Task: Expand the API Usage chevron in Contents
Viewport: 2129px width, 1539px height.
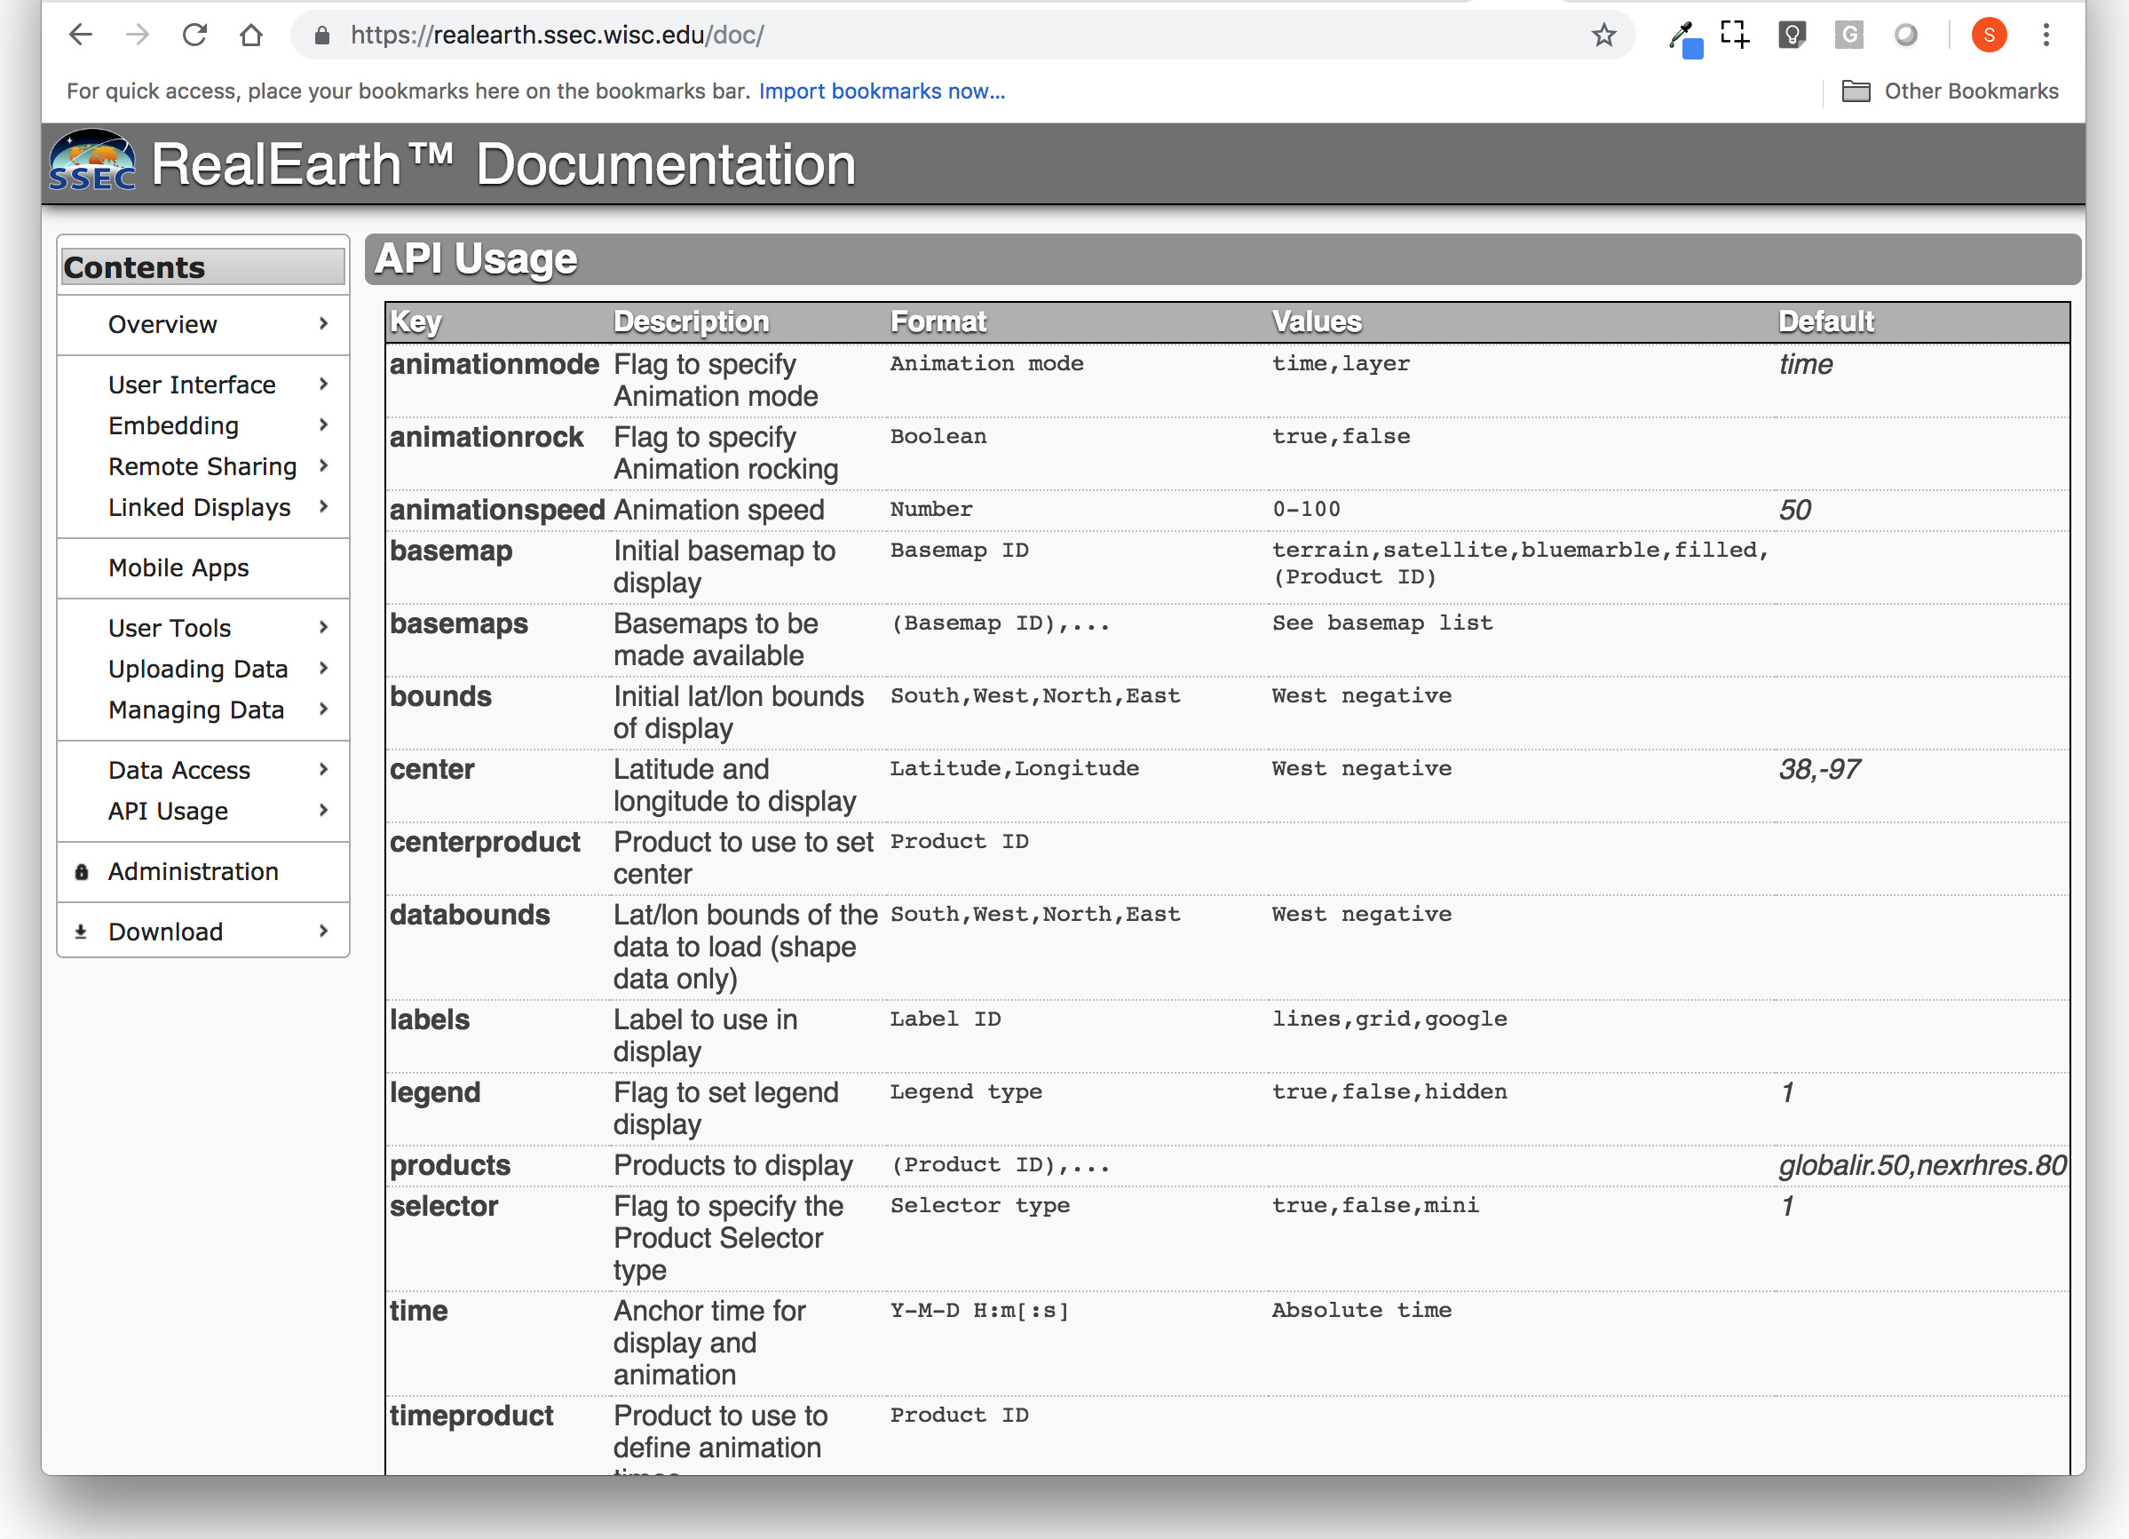Action: (324, 810)
